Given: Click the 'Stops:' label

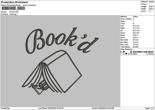Looking at the screenshot, I should click(123, 21).
